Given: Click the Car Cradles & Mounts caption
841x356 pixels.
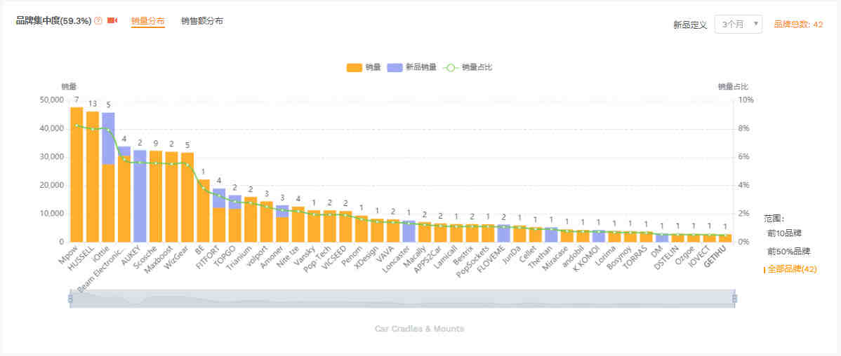Looking at the screenshot, I should (x=419, y=329).
